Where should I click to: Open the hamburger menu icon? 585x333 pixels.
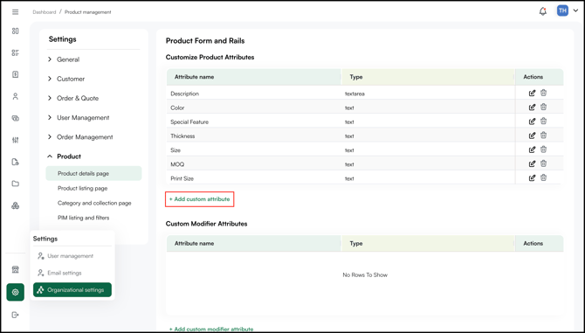[x=16, y=12]
